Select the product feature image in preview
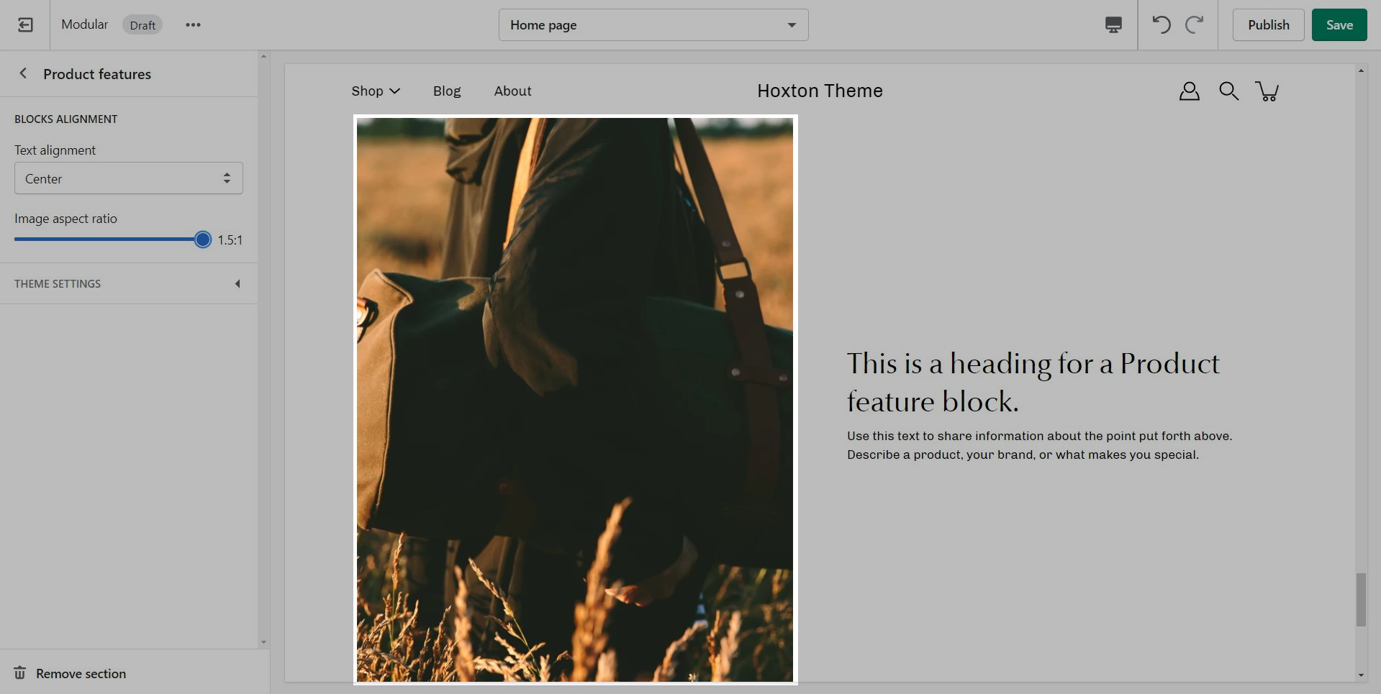 575,399
